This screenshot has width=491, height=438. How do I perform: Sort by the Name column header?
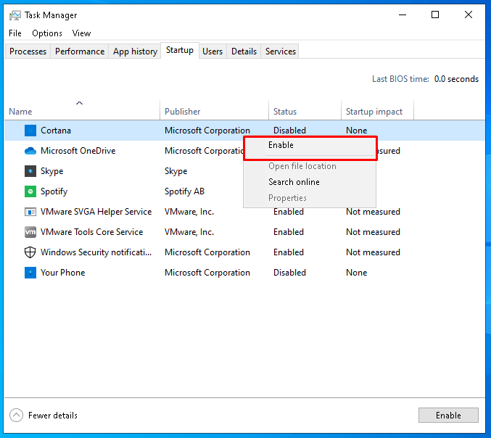pos(82,110)
